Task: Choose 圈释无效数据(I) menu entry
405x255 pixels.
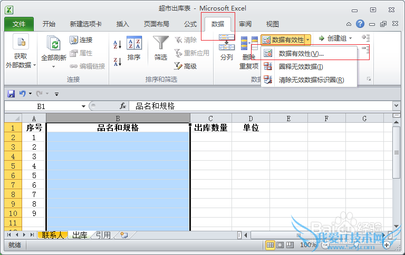Action: tap(309, 67)
